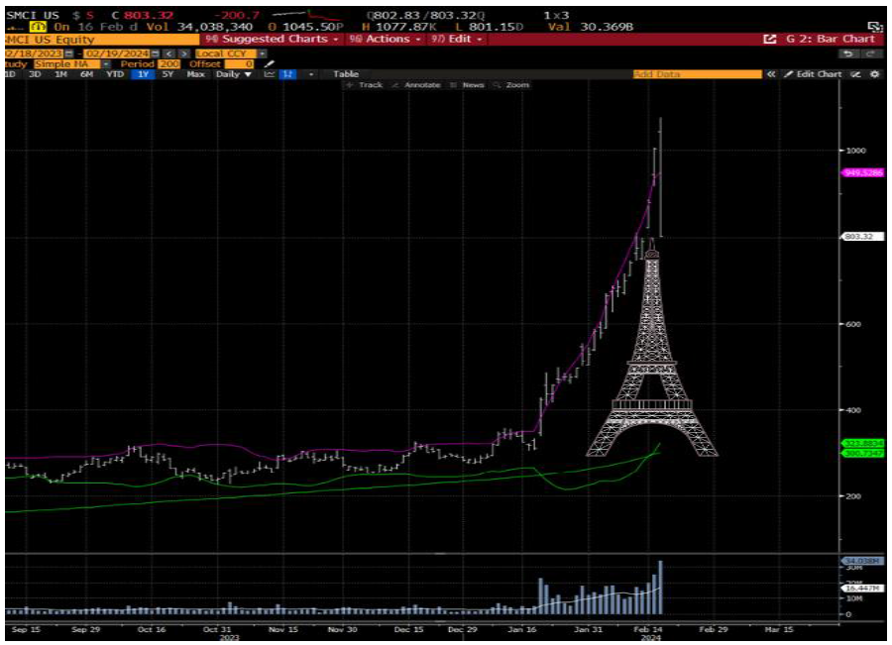Click the start date field 02/18/2023
The width and height of the screenshot is (892, 645).
(34, 53)
